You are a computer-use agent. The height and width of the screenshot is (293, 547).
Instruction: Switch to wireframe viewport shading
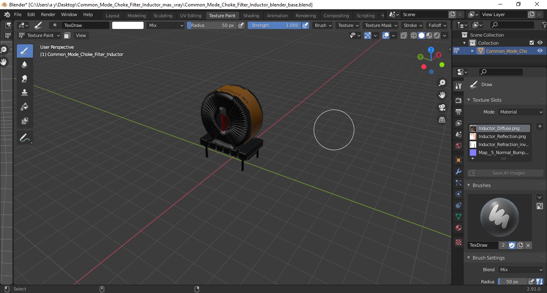click(x=414, y=35)
